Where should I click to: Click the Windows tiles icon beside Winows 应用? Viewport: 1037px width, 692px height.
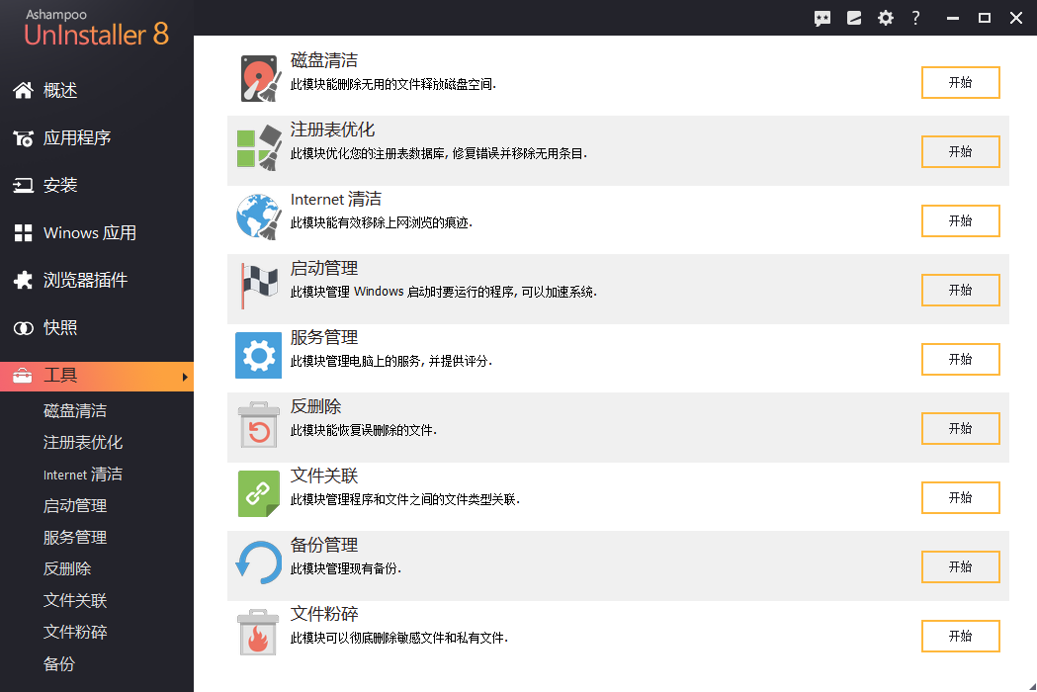click(23, 233)
